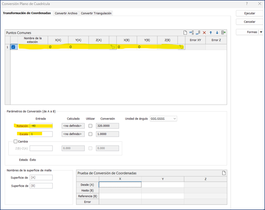Move the row down with blue down arrow
Image resolution: width=265 pixels, height=210 pixels.
pyautogui.click(x=217, y=33)
